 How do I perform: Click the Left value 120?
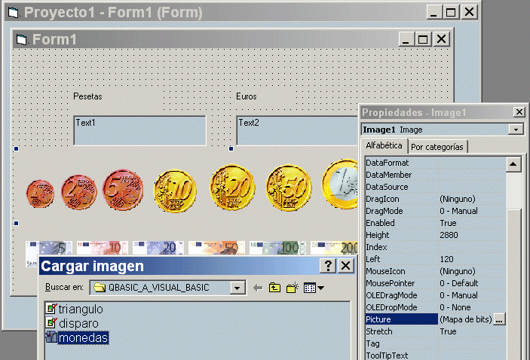[x=446, y=259]
